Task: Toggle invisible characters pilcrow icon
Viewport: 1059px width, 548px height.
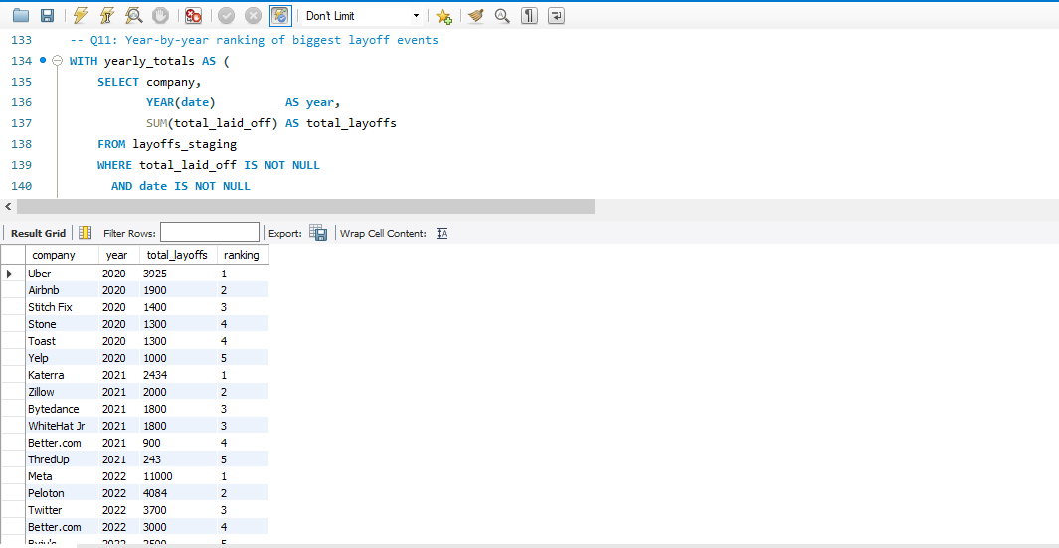Action: 529,16
